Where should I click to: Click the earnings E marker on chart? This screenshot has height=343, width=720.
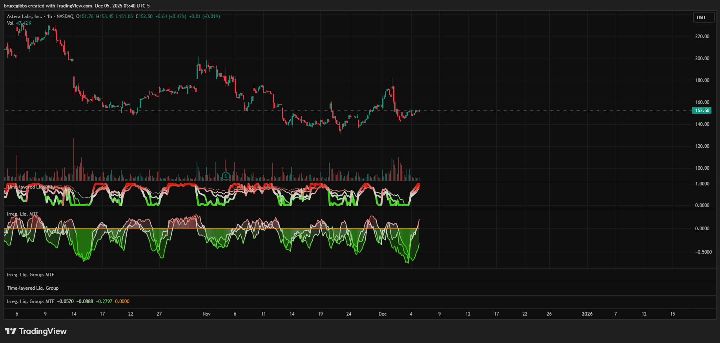[x=226, y=176]
